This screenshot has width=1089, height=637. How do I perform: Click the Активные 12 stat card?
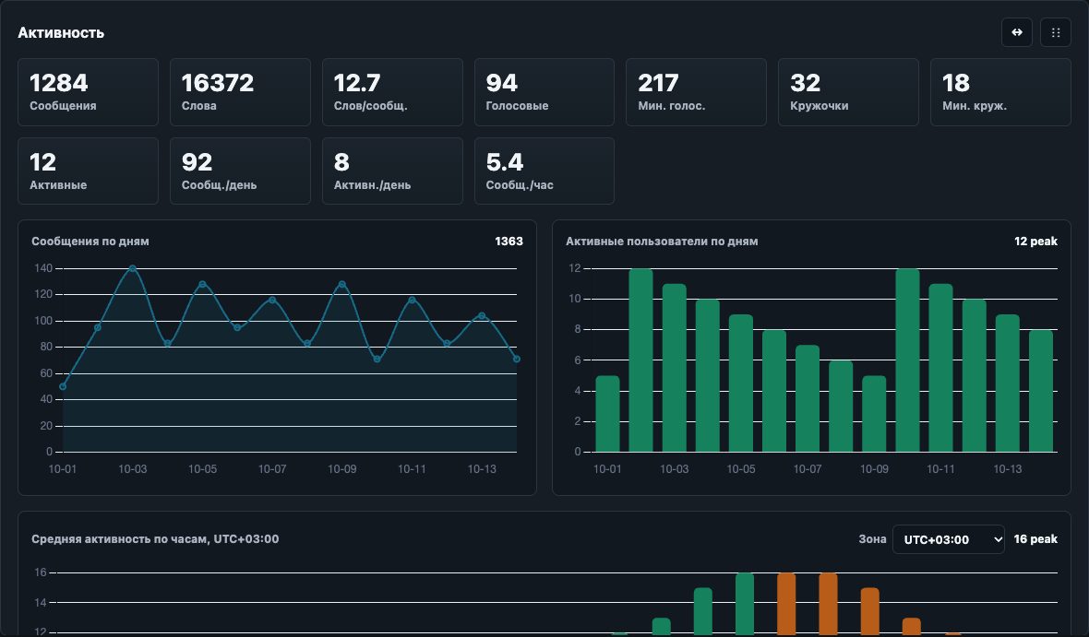pyautogui.click(x=89, y=171)
